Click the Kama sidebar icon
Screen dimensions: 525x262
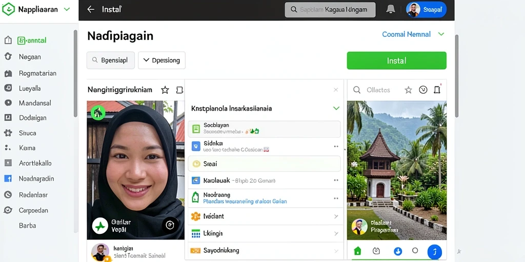click(x=7, y=148)
